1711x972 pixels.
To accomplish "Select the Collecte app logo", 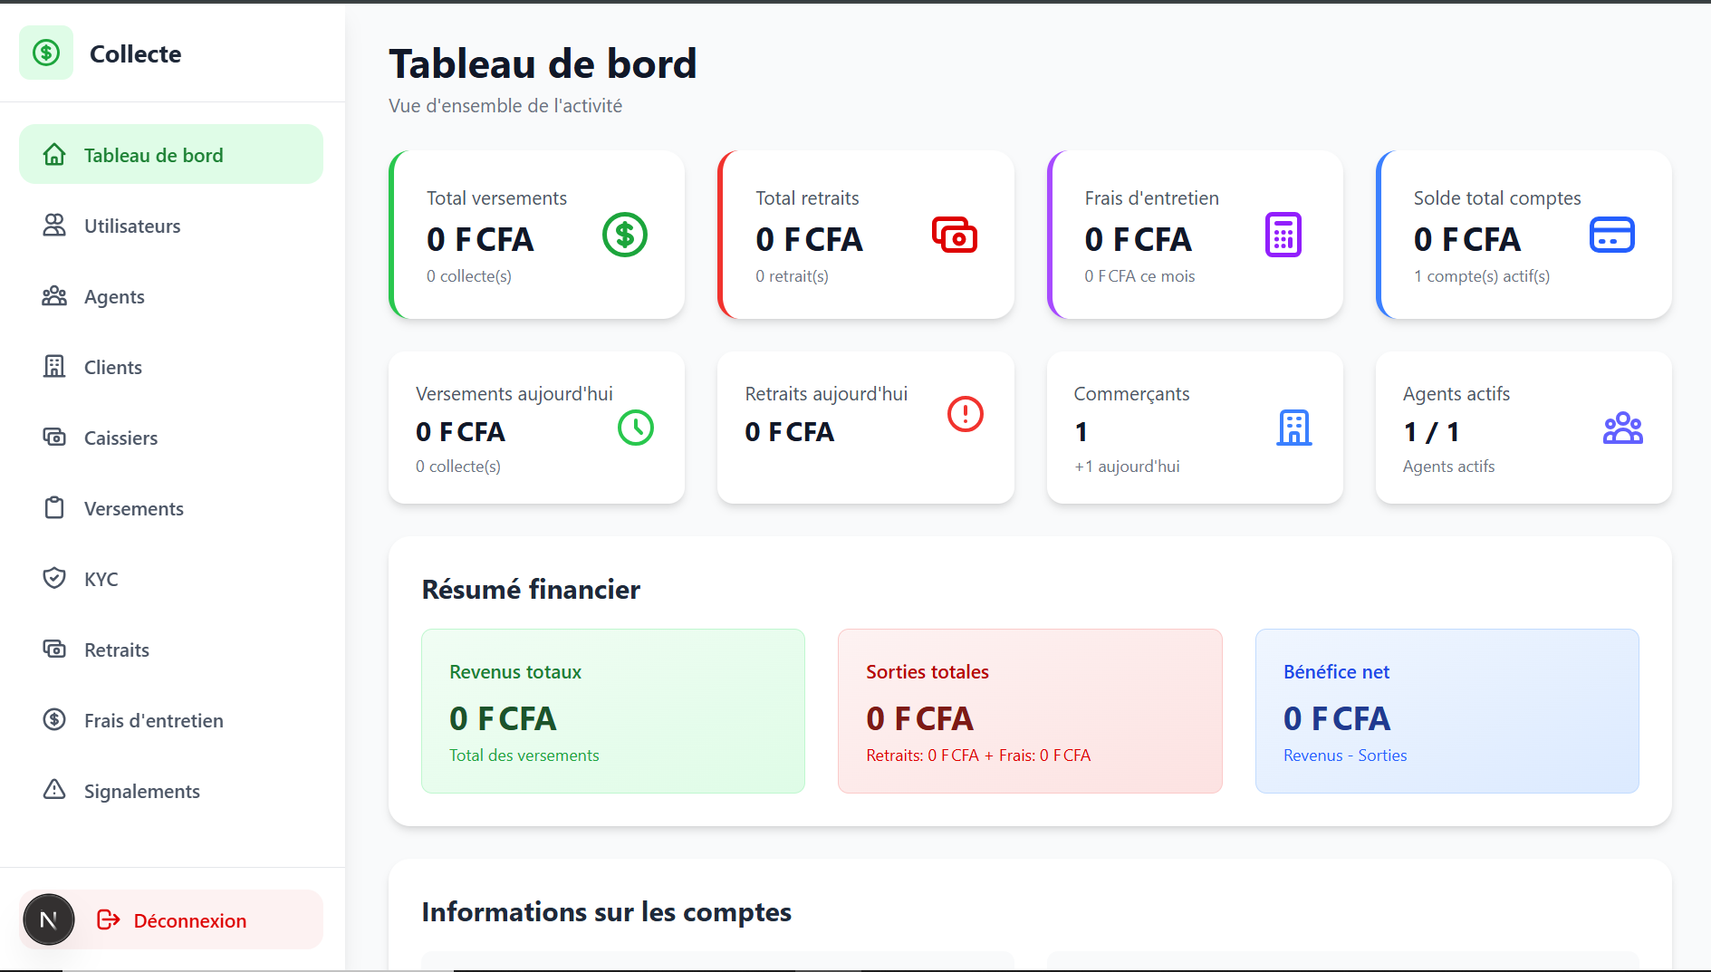I will pos(46,53).
